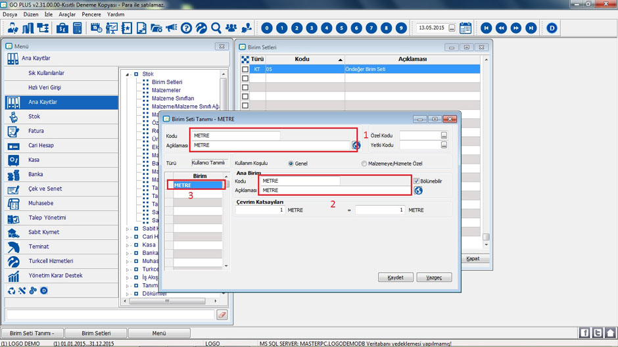
Task: Open the Yardım menu
Action: coord(116,14)
